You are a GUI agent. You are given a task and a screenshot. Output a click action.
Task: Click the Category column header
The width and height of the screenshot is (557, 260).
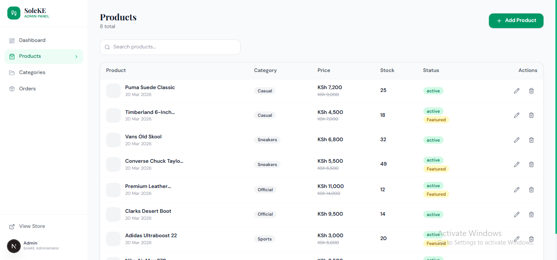pos(265,70)
